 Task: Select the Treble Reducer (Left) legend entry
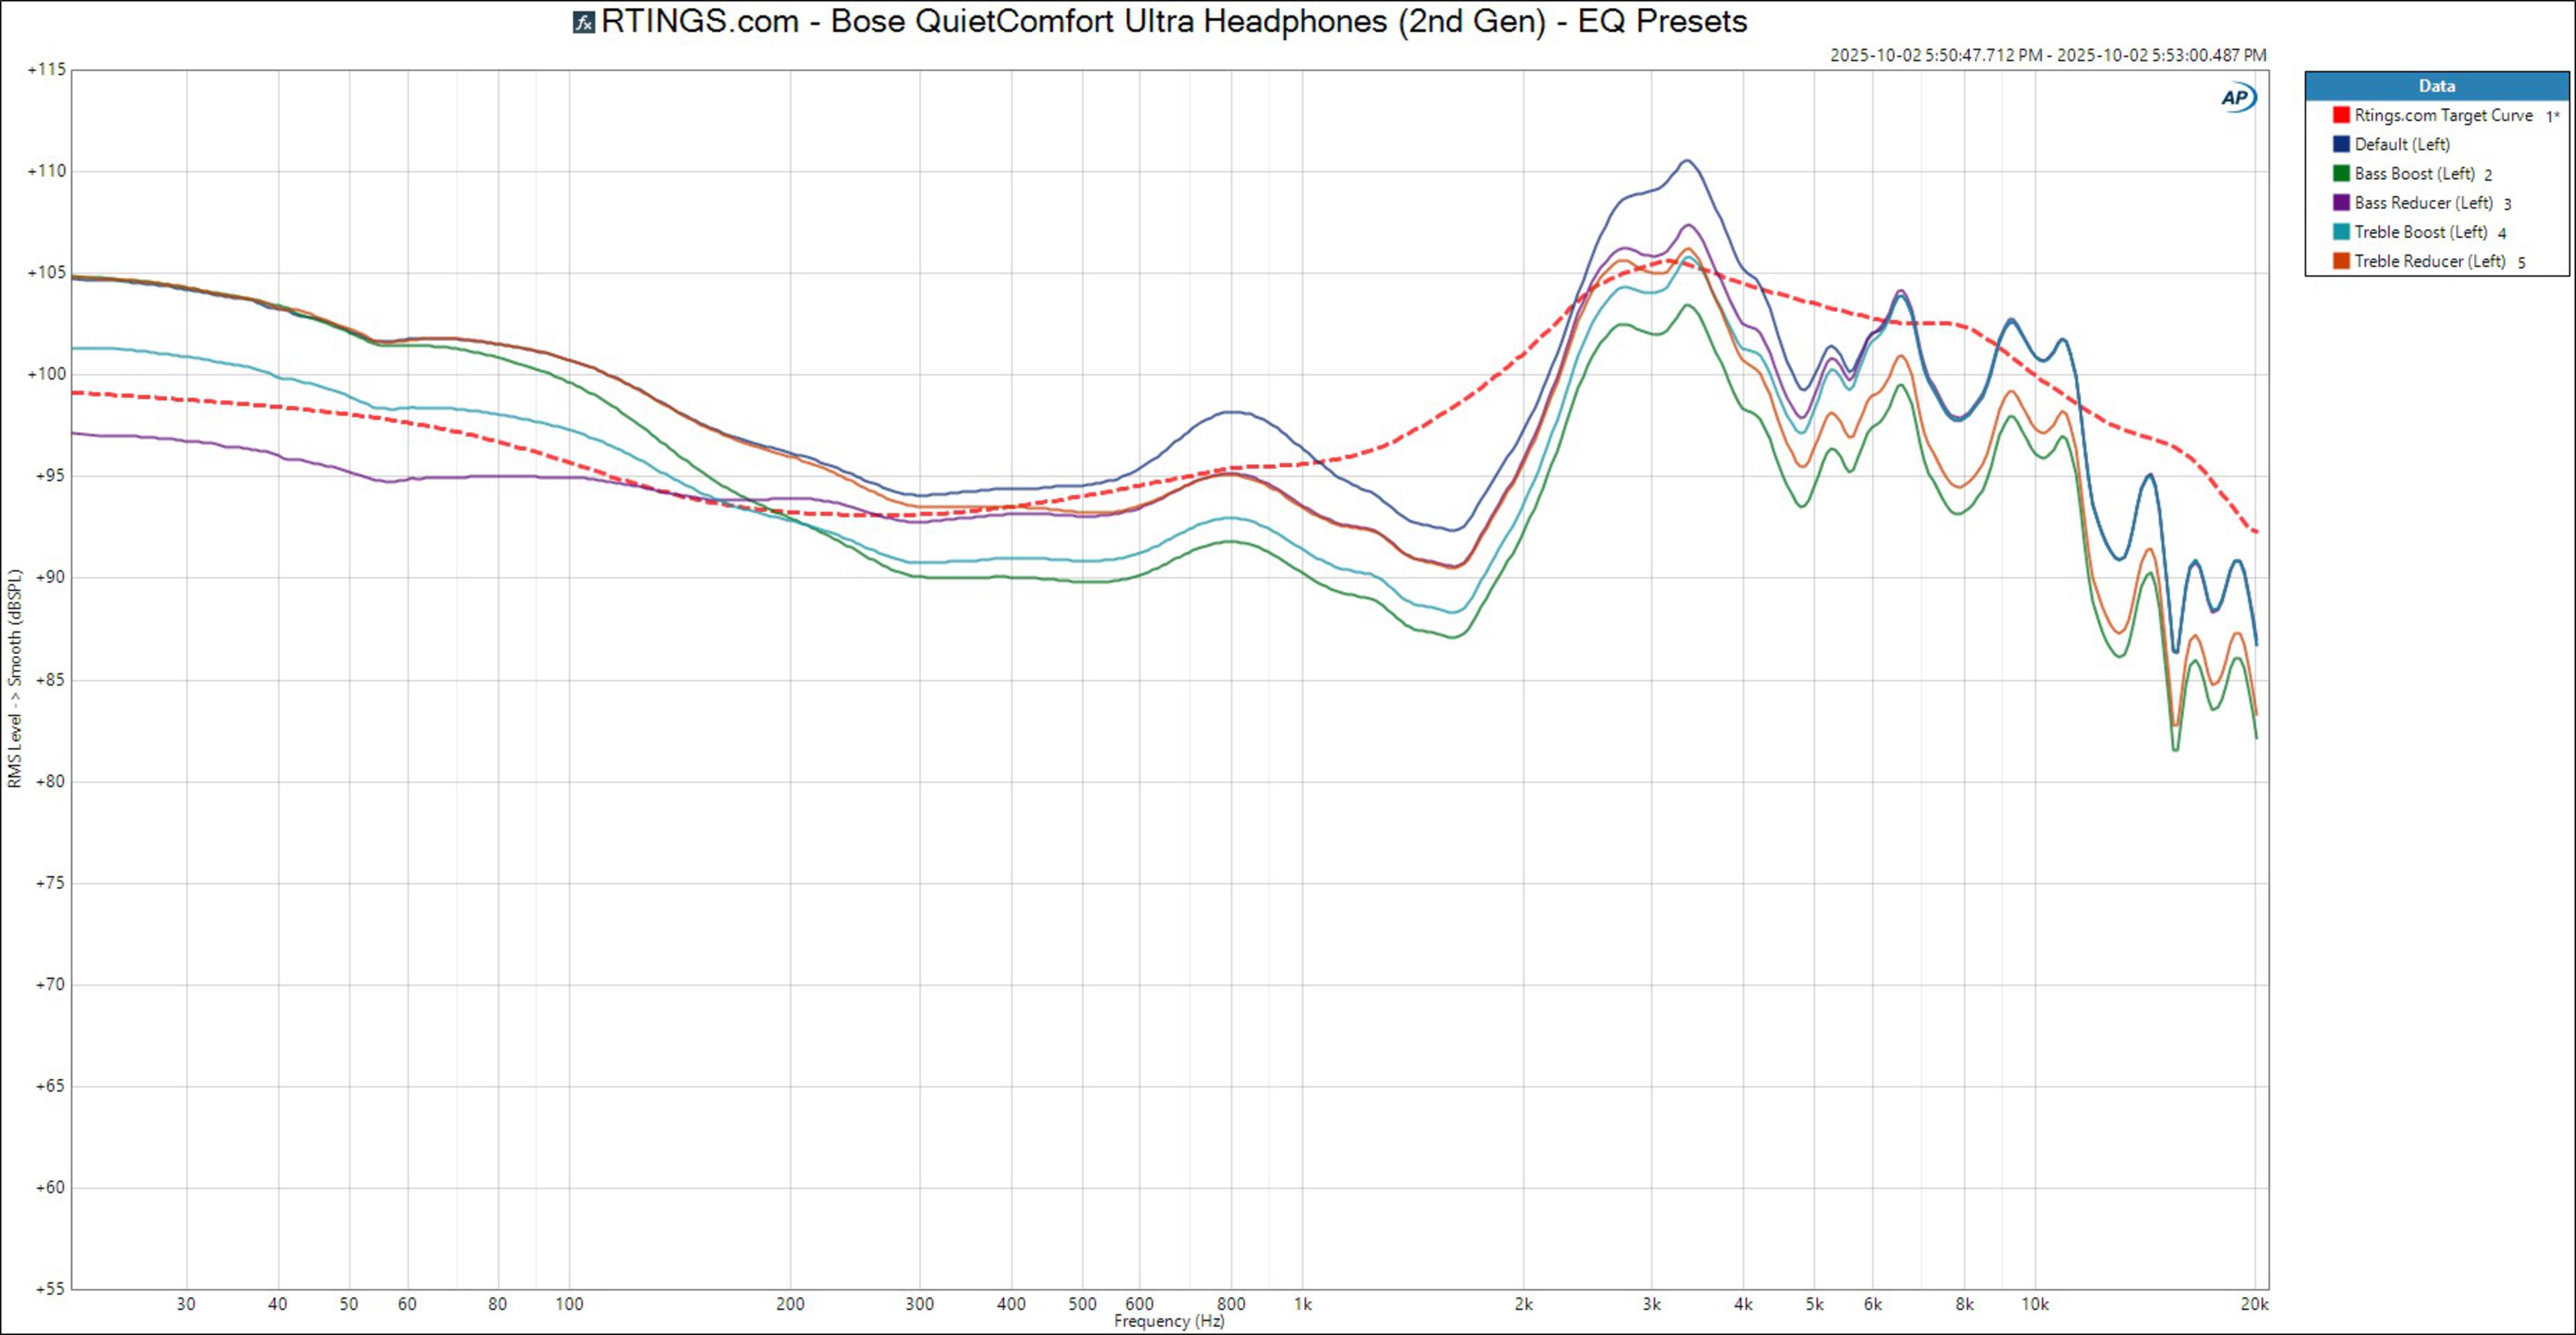click(2429, 261)
